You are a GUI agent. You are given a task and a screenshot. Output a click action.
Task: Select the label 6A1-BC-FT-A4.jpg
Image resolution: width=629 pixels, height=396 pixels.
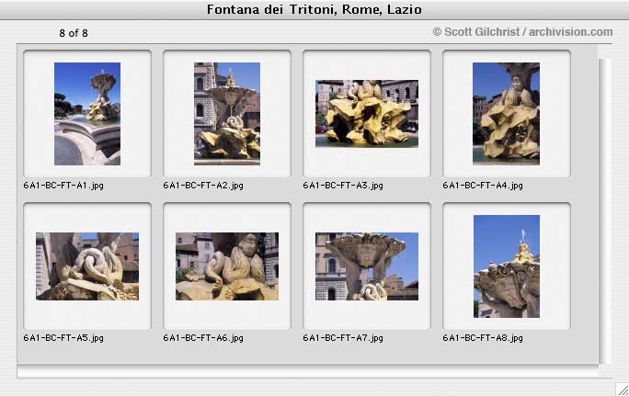(x=483, y=186)
